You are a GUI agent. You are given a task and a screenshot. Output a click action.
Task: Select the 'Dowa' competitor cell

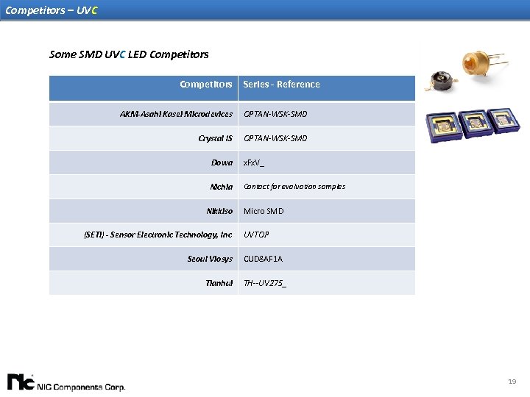pos(144,162)
